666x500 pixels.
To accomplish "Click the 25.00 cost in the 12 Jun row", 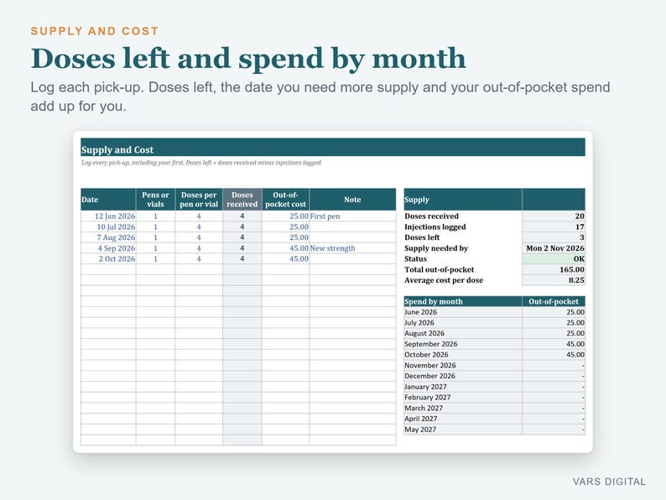I will click(x=285, y=216).
